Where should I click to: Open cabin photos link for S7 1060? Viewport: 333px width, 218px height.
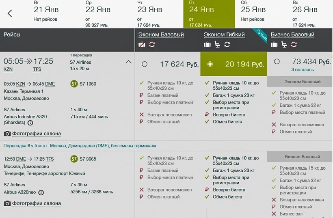coord(37,134)
